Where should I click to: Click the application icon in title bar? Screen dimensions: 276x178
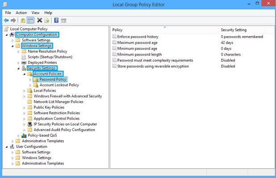point(5,4)
